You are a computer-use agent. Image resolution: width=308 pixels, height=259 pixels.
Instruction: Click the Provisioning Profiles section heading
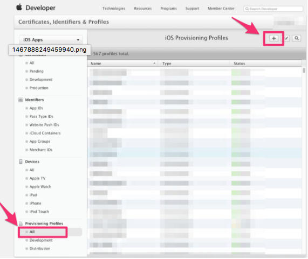[44, 223]
